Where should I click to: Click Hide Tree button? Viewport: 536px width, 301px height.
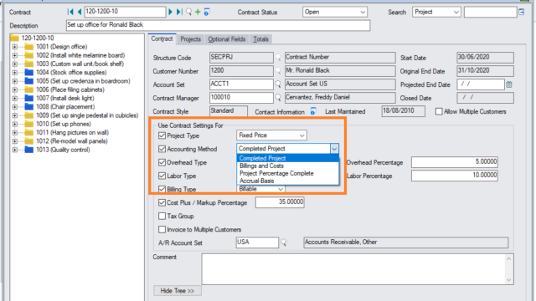(178, 291)
